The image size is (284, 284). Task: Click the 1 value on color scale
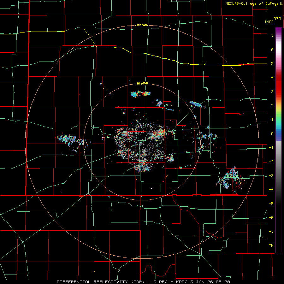tap(272, 120)
